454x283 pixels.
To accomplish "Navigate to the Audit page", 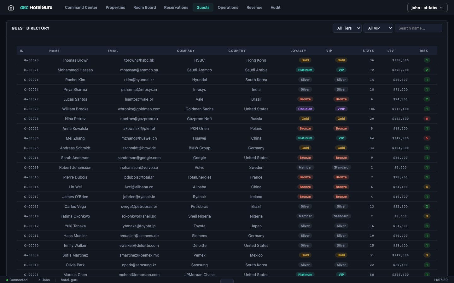I will pyautogui.click(x=275, y=7).
